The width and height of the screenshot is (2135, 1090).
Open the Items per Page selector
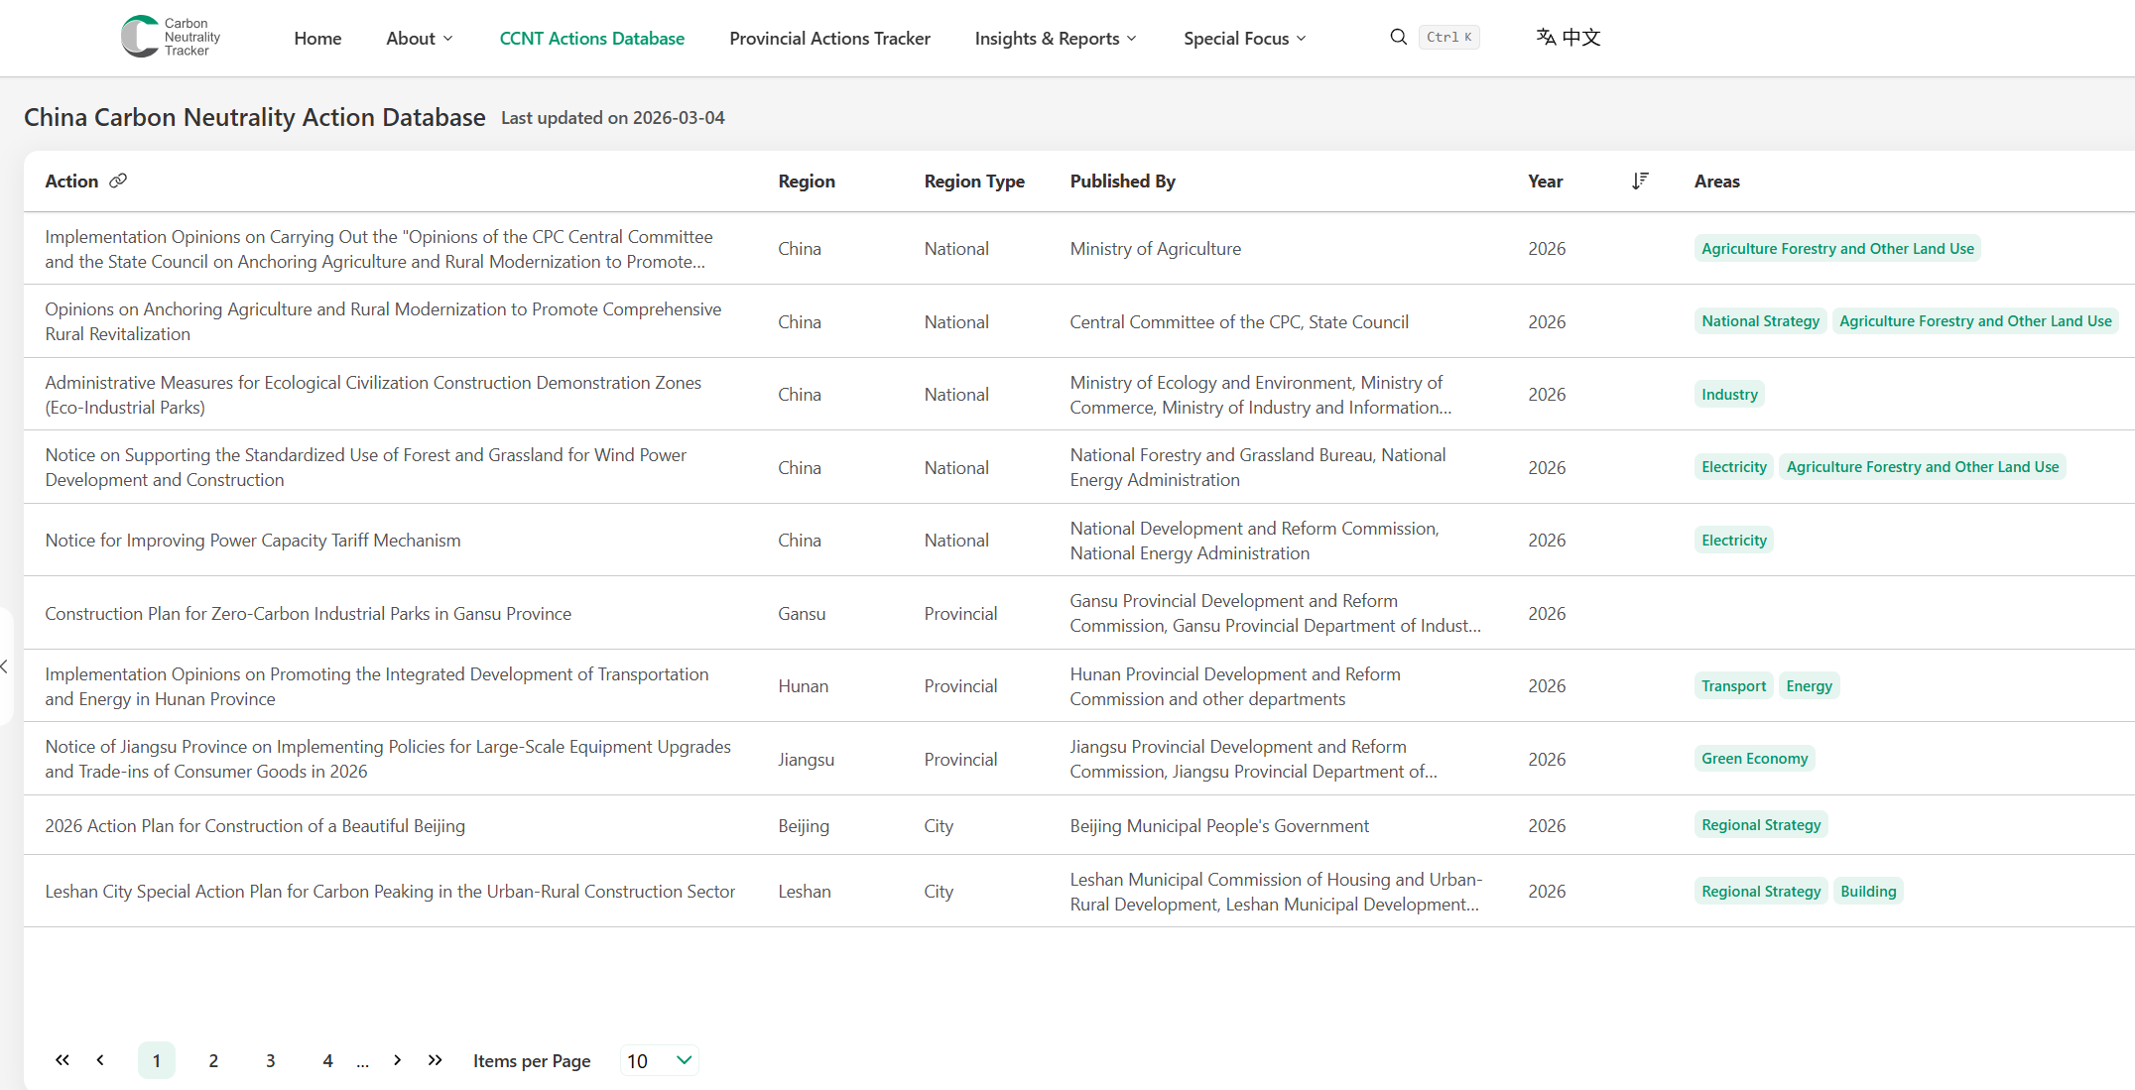tap(659, 1060)
